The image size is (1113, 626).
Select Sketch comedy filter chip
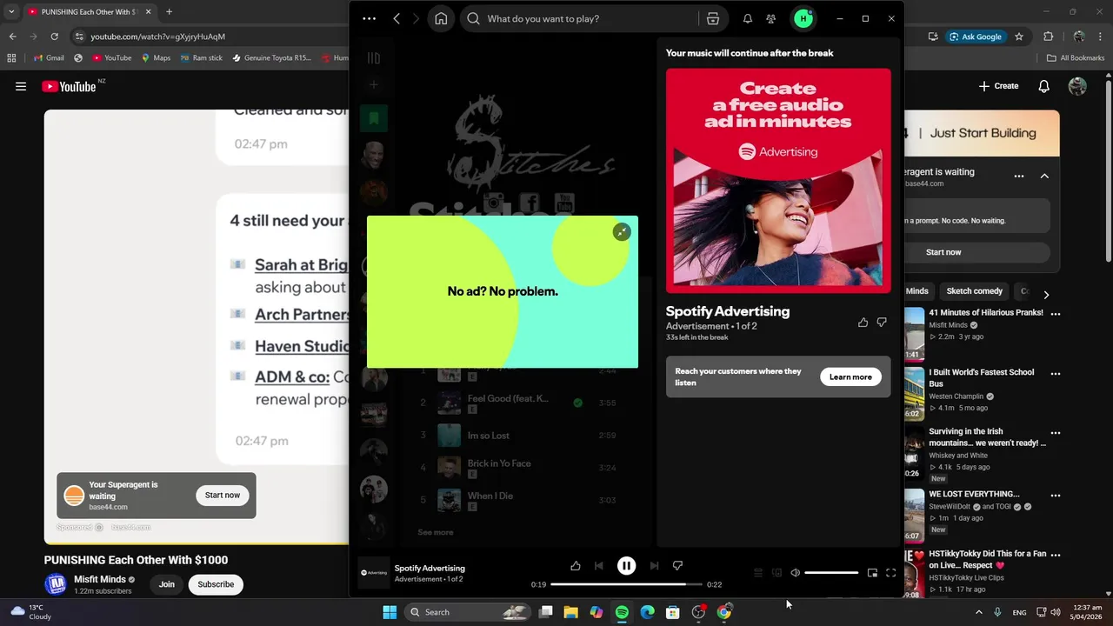coord(974,291)
